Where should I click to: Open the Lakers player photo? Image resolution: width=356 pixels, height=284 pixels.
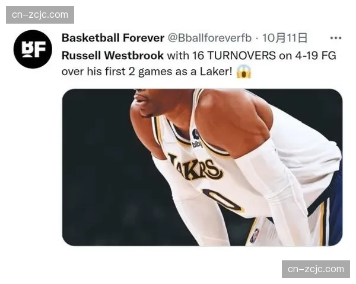click(202, 167)
